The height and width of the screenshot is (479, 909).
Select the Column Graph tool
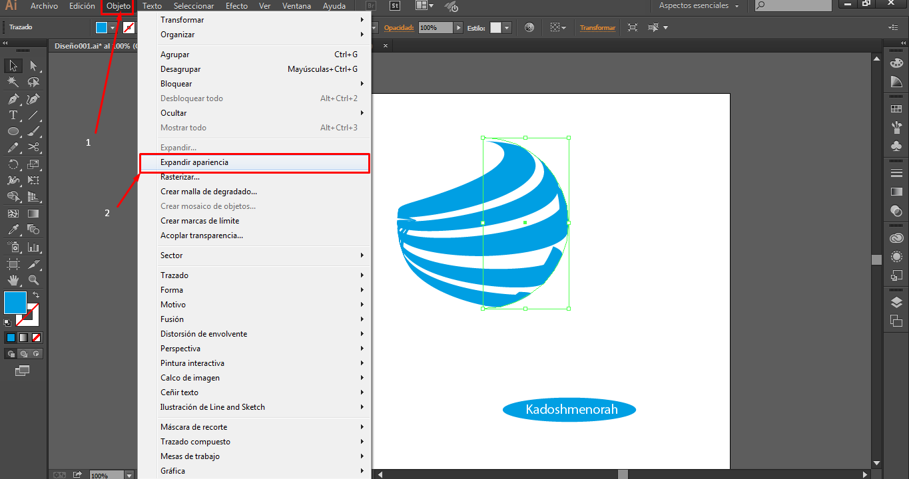pyautogui.click(x=33, y=247)
